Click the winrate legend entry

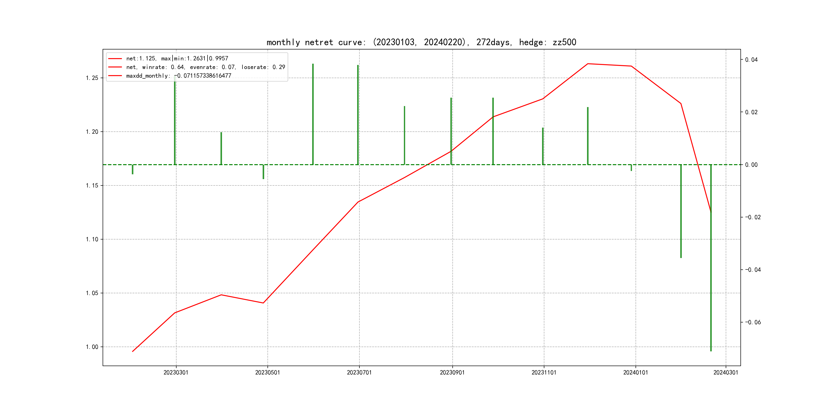point(205,67)
